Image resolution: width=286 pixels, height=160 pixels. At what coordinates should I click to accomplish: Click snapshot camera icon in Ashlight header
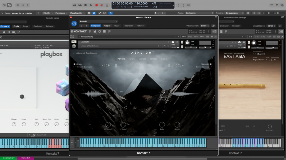pyautogui.click(x=173, y=42)
